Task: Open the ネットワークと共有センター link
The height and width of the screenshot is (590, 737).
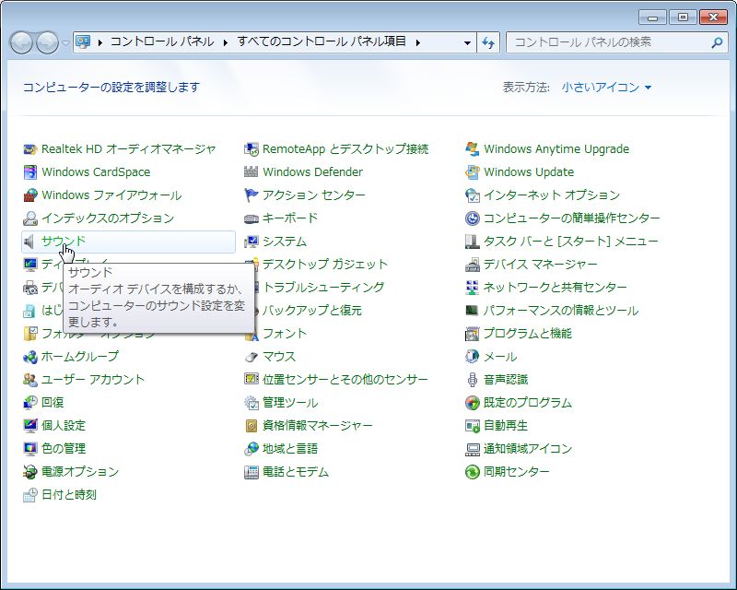Action: 556,288
